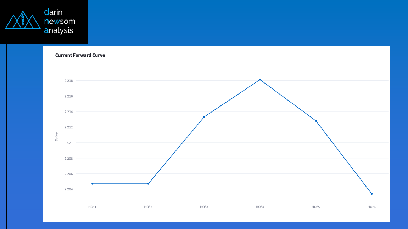Select the HO*1 data point on the curve
The height and width of the screenshot is (229, 408).
pyautogui.click(x=93, y=184)
